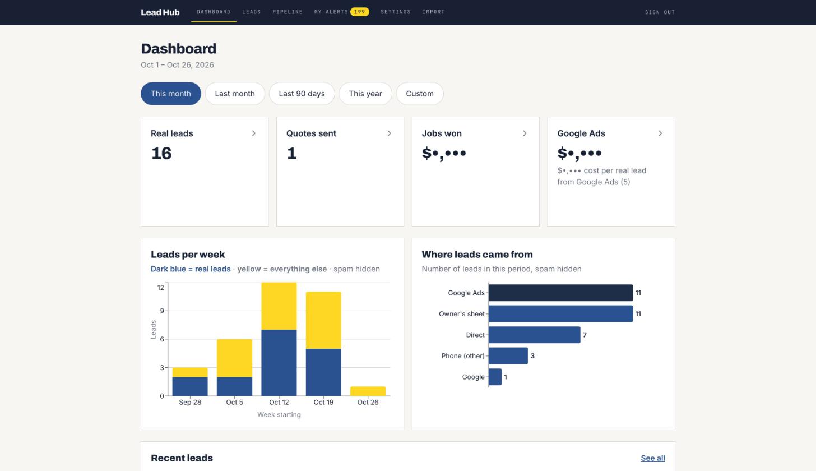
Task: Click the Lead Hub logo
Action: coord(160,12)
